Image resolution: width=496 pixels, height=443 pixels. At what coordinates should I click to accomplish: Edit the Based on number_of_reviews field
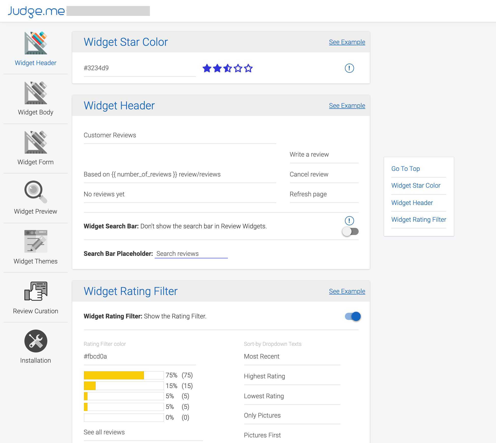click(x=180, y=174)
